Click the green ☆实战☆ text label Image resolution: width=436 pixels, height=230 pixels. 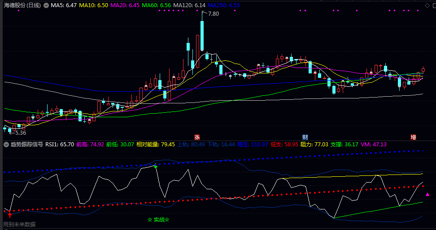click(x=158, y=220)
